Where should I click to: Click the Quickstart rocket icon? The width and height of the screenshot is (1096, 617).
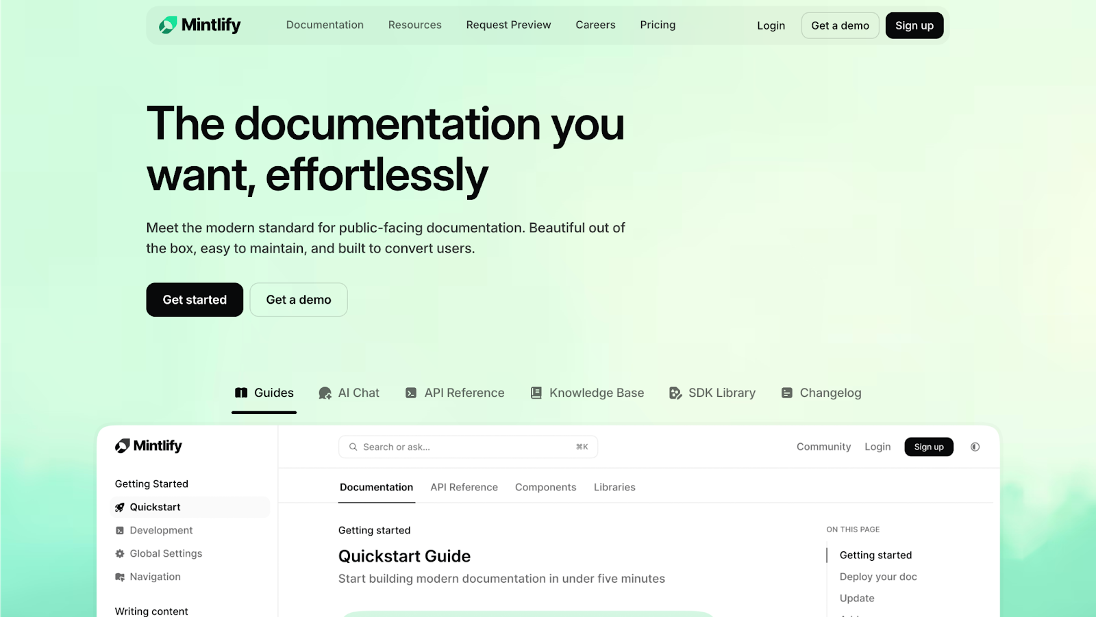click(x=120, y=507)
